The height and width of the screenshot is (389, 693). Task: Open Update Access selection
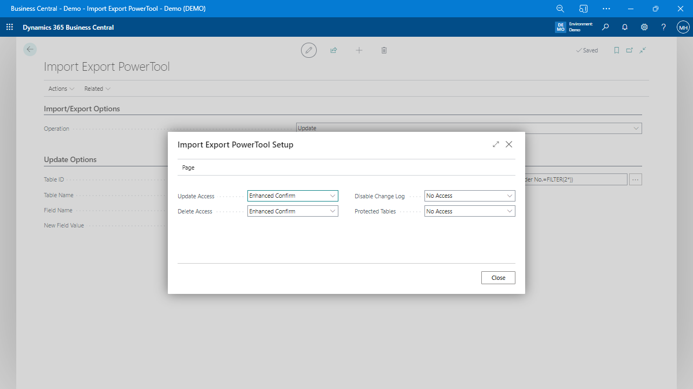tap(332, 196)
